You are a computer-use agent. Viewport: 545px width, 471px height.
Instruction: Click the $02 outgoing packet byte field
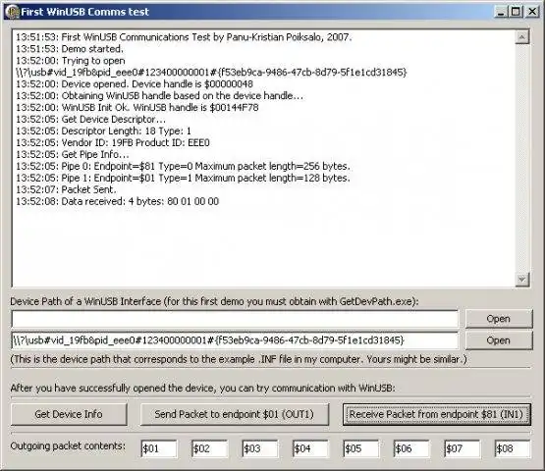209,448
